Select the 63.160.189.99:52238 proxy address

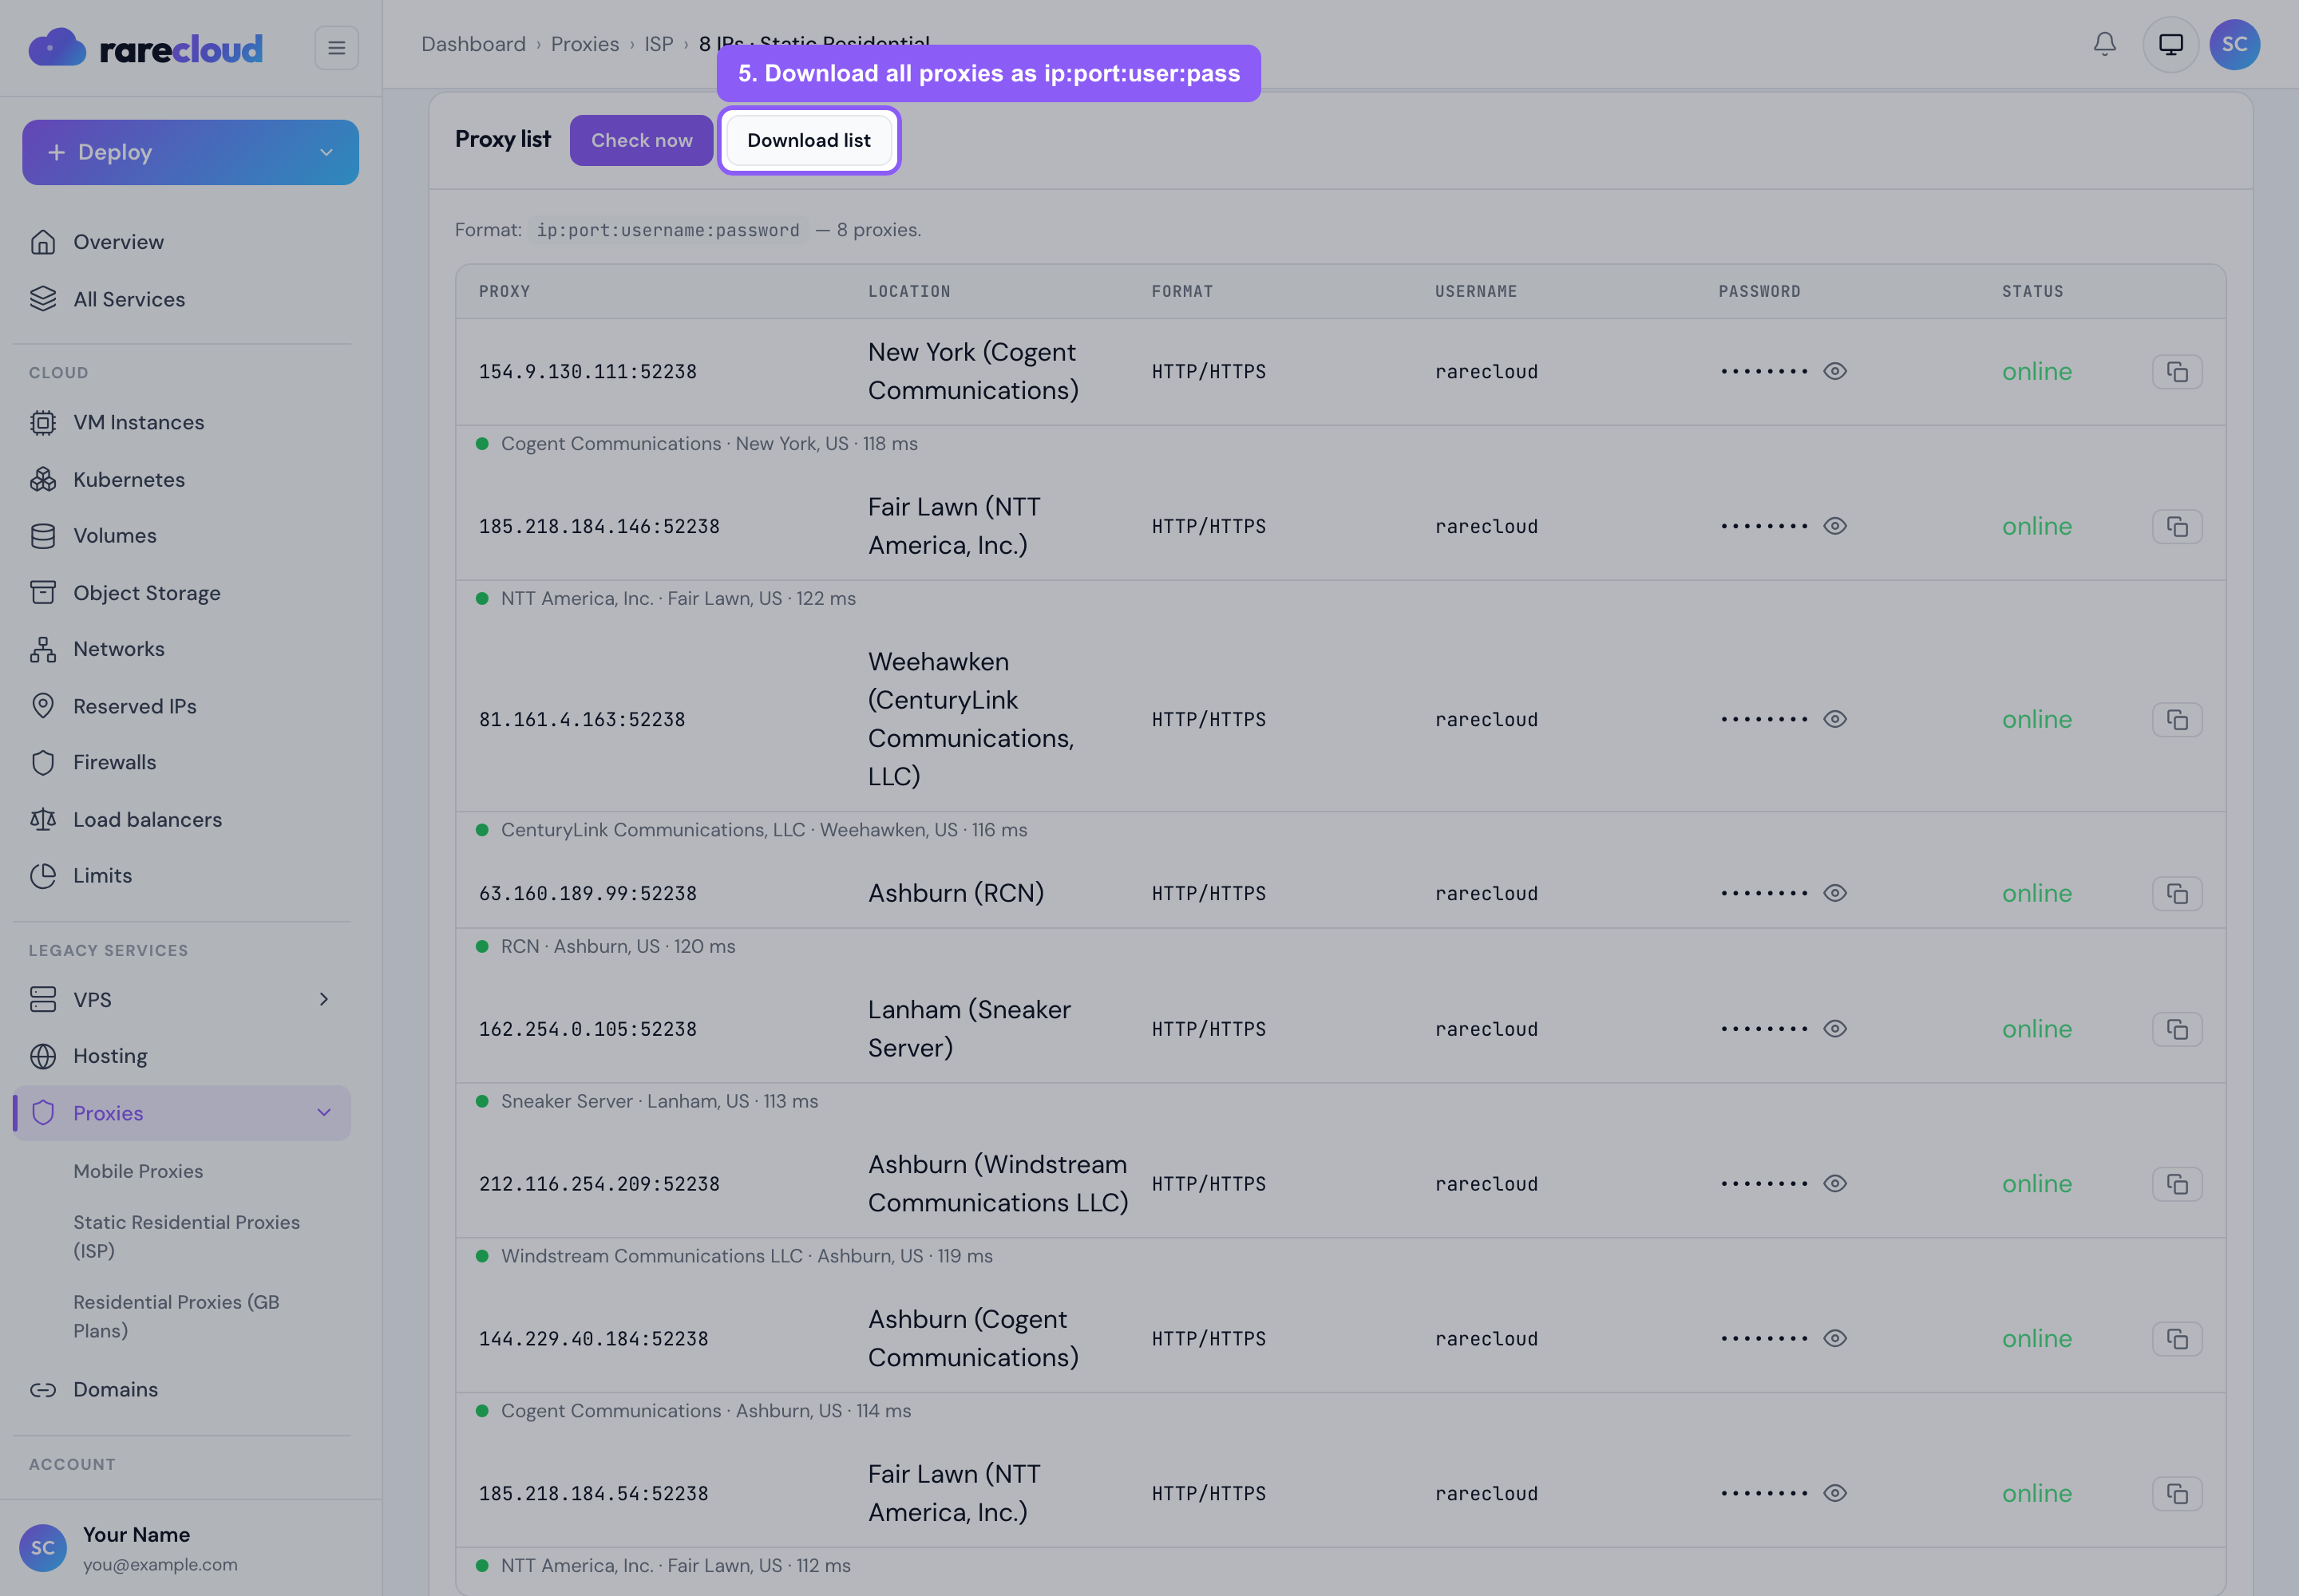[588, 894]
